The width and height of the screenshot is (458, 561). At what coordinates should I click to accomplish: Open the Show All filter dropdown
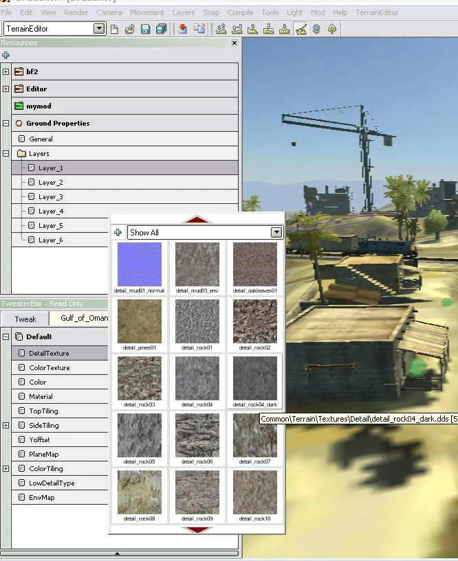276,233
